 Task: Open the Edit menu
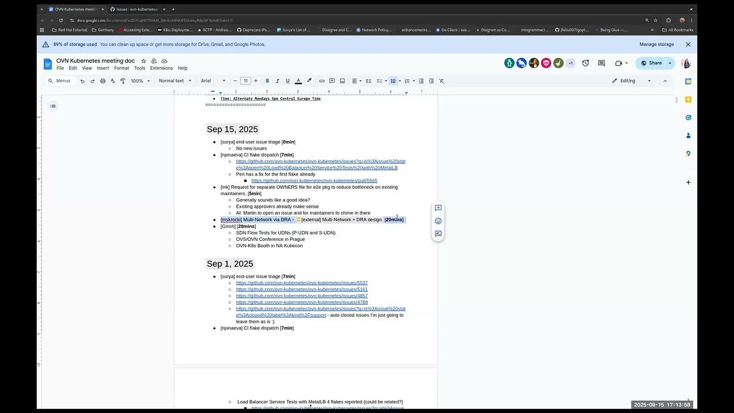(x=73, y=68)
